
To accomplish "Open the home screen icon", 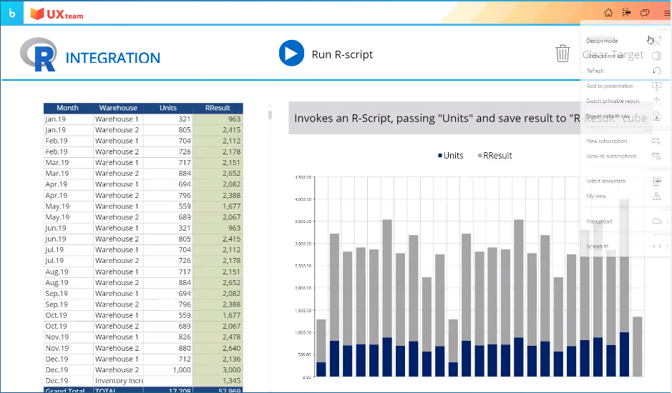I will click(x=608, y=12).
